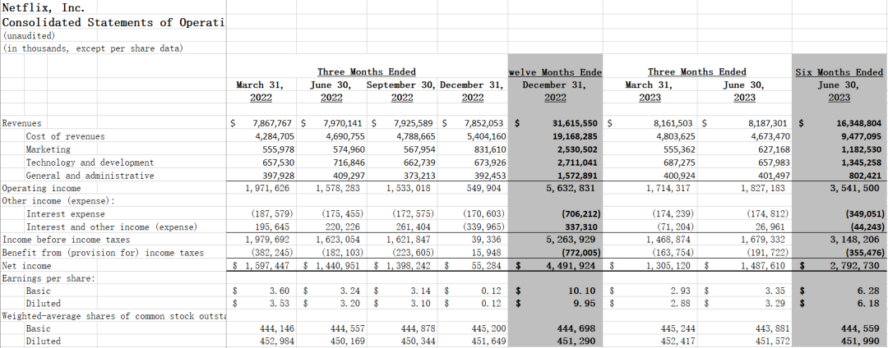Click technology value 716,846
Viewport: 888px width, 348px height.
pyautogui.click(x=349, y=163)
